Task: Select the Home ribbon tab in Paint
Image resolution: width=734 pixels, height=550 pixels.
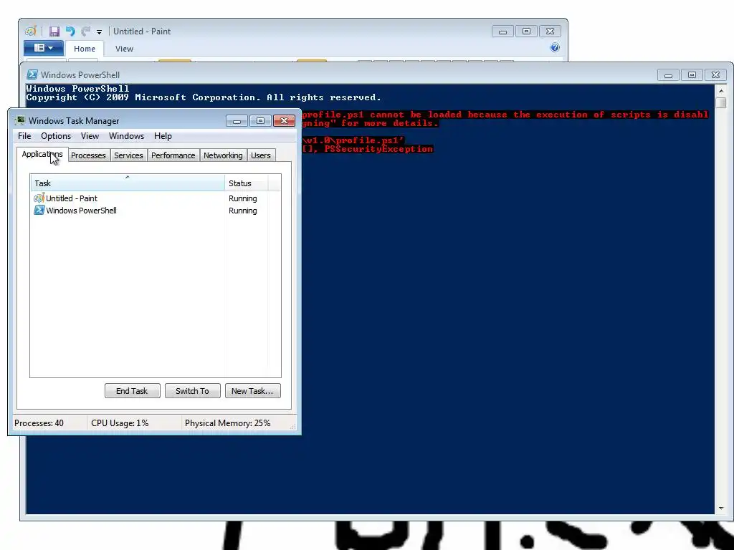Action: [x=85, y=49]
